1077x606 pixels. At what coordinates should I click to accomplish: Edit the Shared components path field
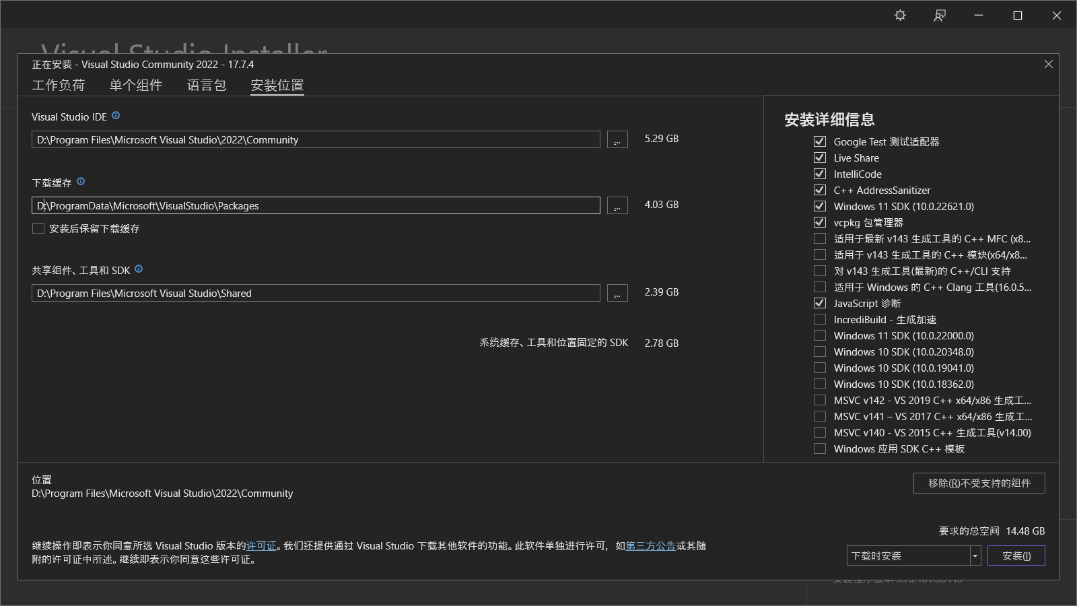pyautogui.click(x=316, y=293)
